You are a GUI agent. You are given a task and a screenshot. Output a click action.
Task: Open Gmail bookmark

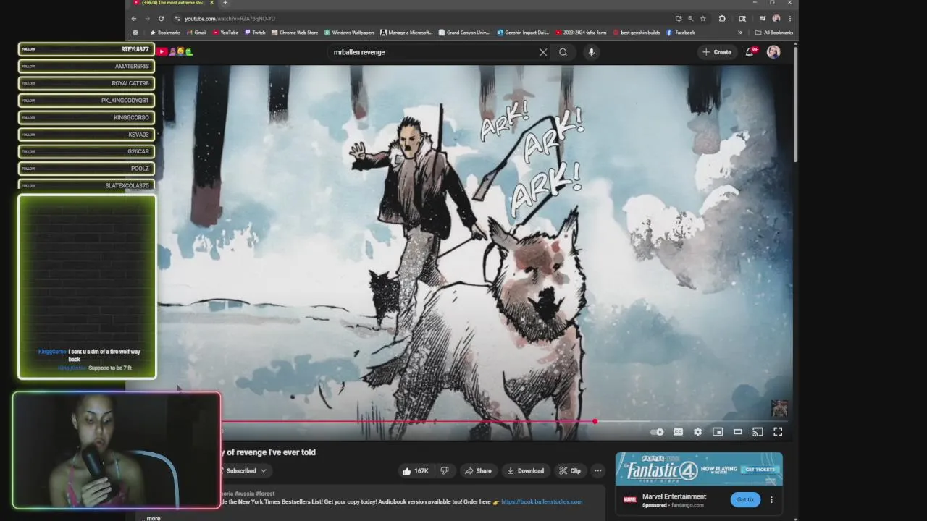[x=197, y=33]
